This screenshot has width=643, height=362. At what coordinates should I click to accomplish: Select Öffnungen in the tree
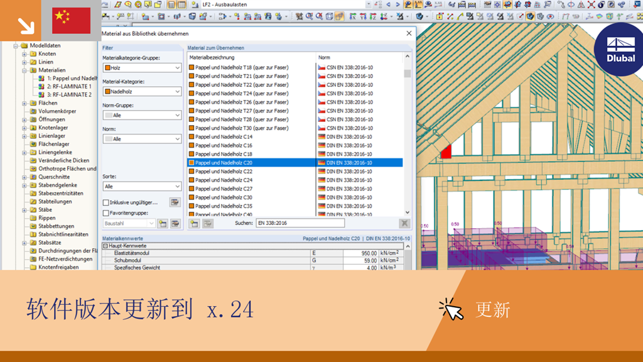pyautogui.click(x=51, y=119)
